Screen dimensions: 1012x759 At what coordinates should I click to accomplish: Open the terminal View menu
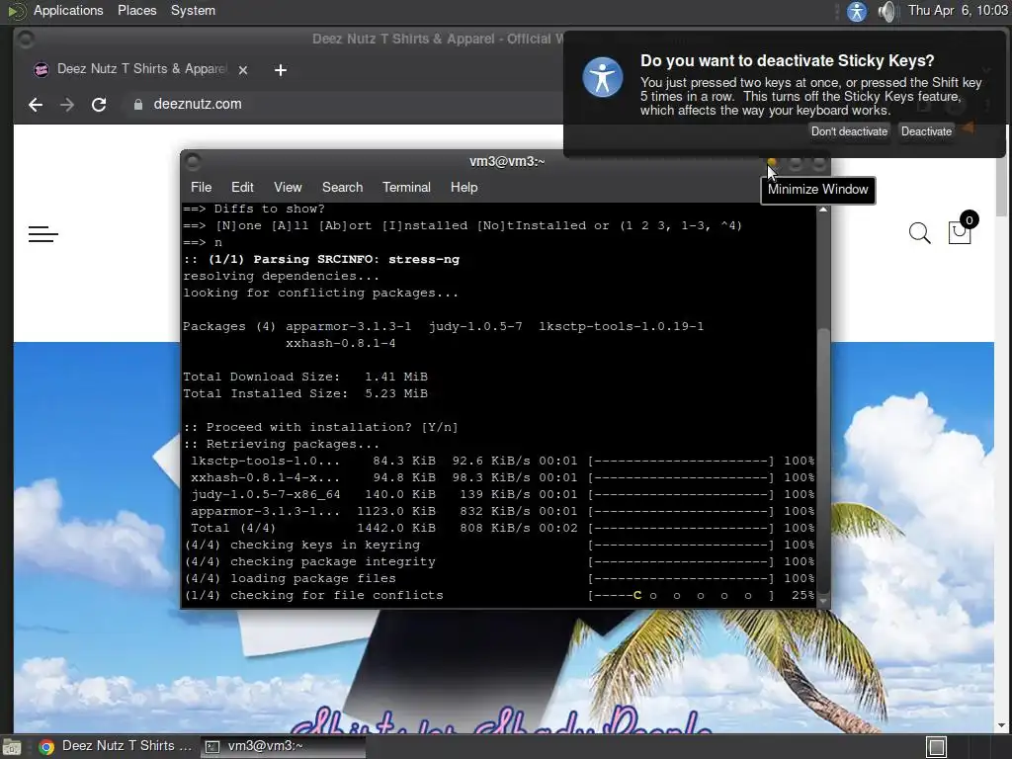click(288, 187)
